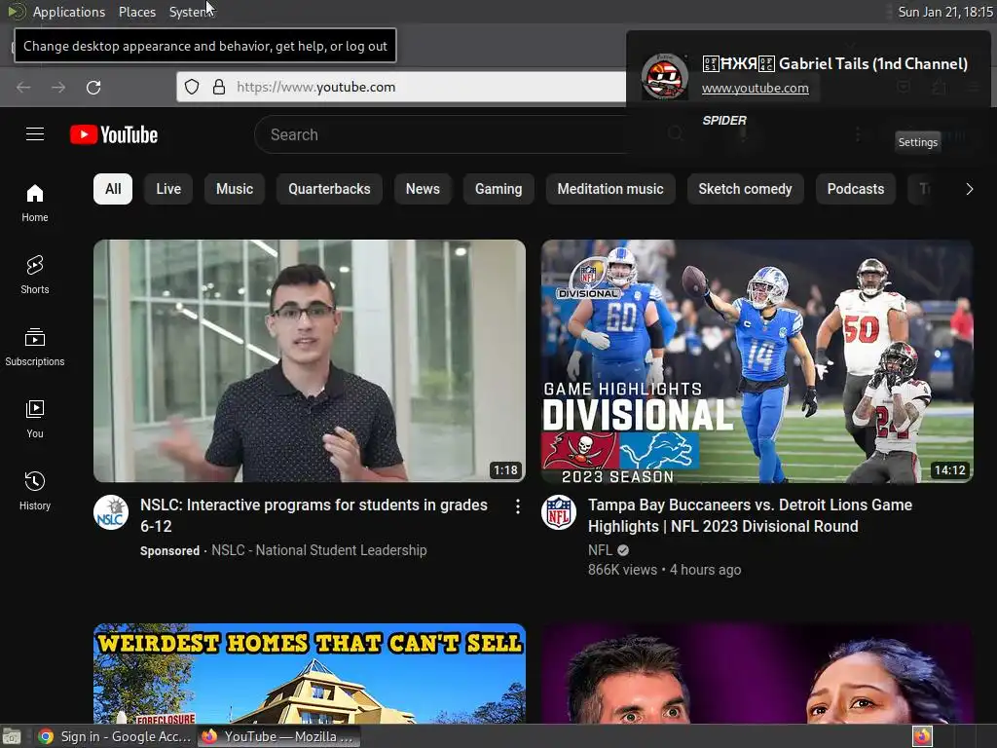Screen dimensions: 997x748
Task: Open the Tampa Bay Buccaneers vs. Detroit Lions title
Action: (x=751, y=515)
